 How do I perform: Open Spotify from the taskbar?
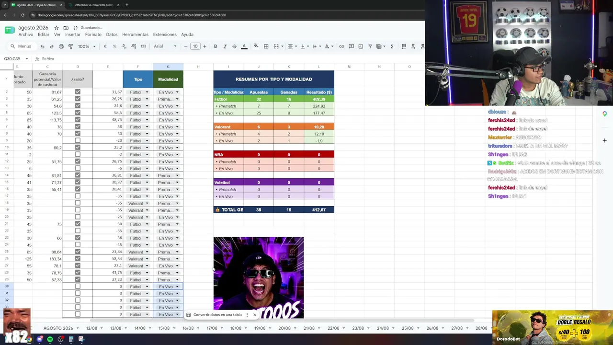(x=50, y=339)
